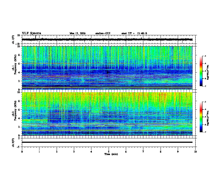The width and height of the screenshot is (220, 170).
Task: Select the "Mar.13, 2026" date text
Action: point(77,33)
